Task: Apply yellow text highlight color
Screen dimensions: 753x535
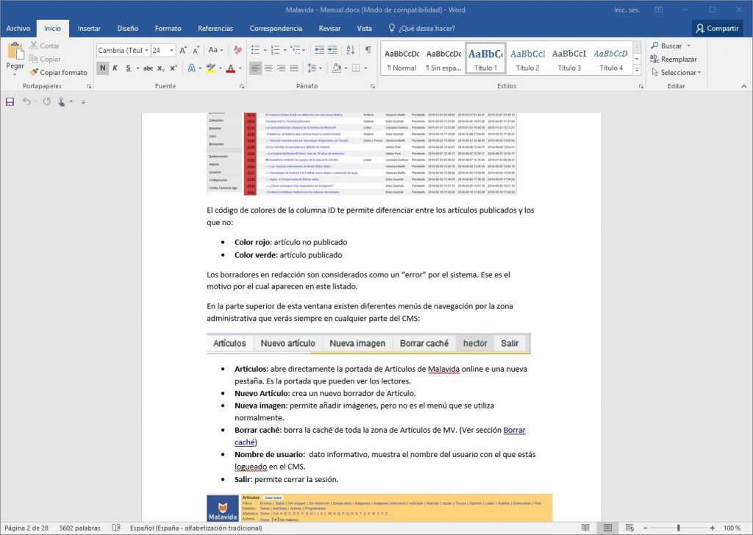Action: [x=210, y=68]
